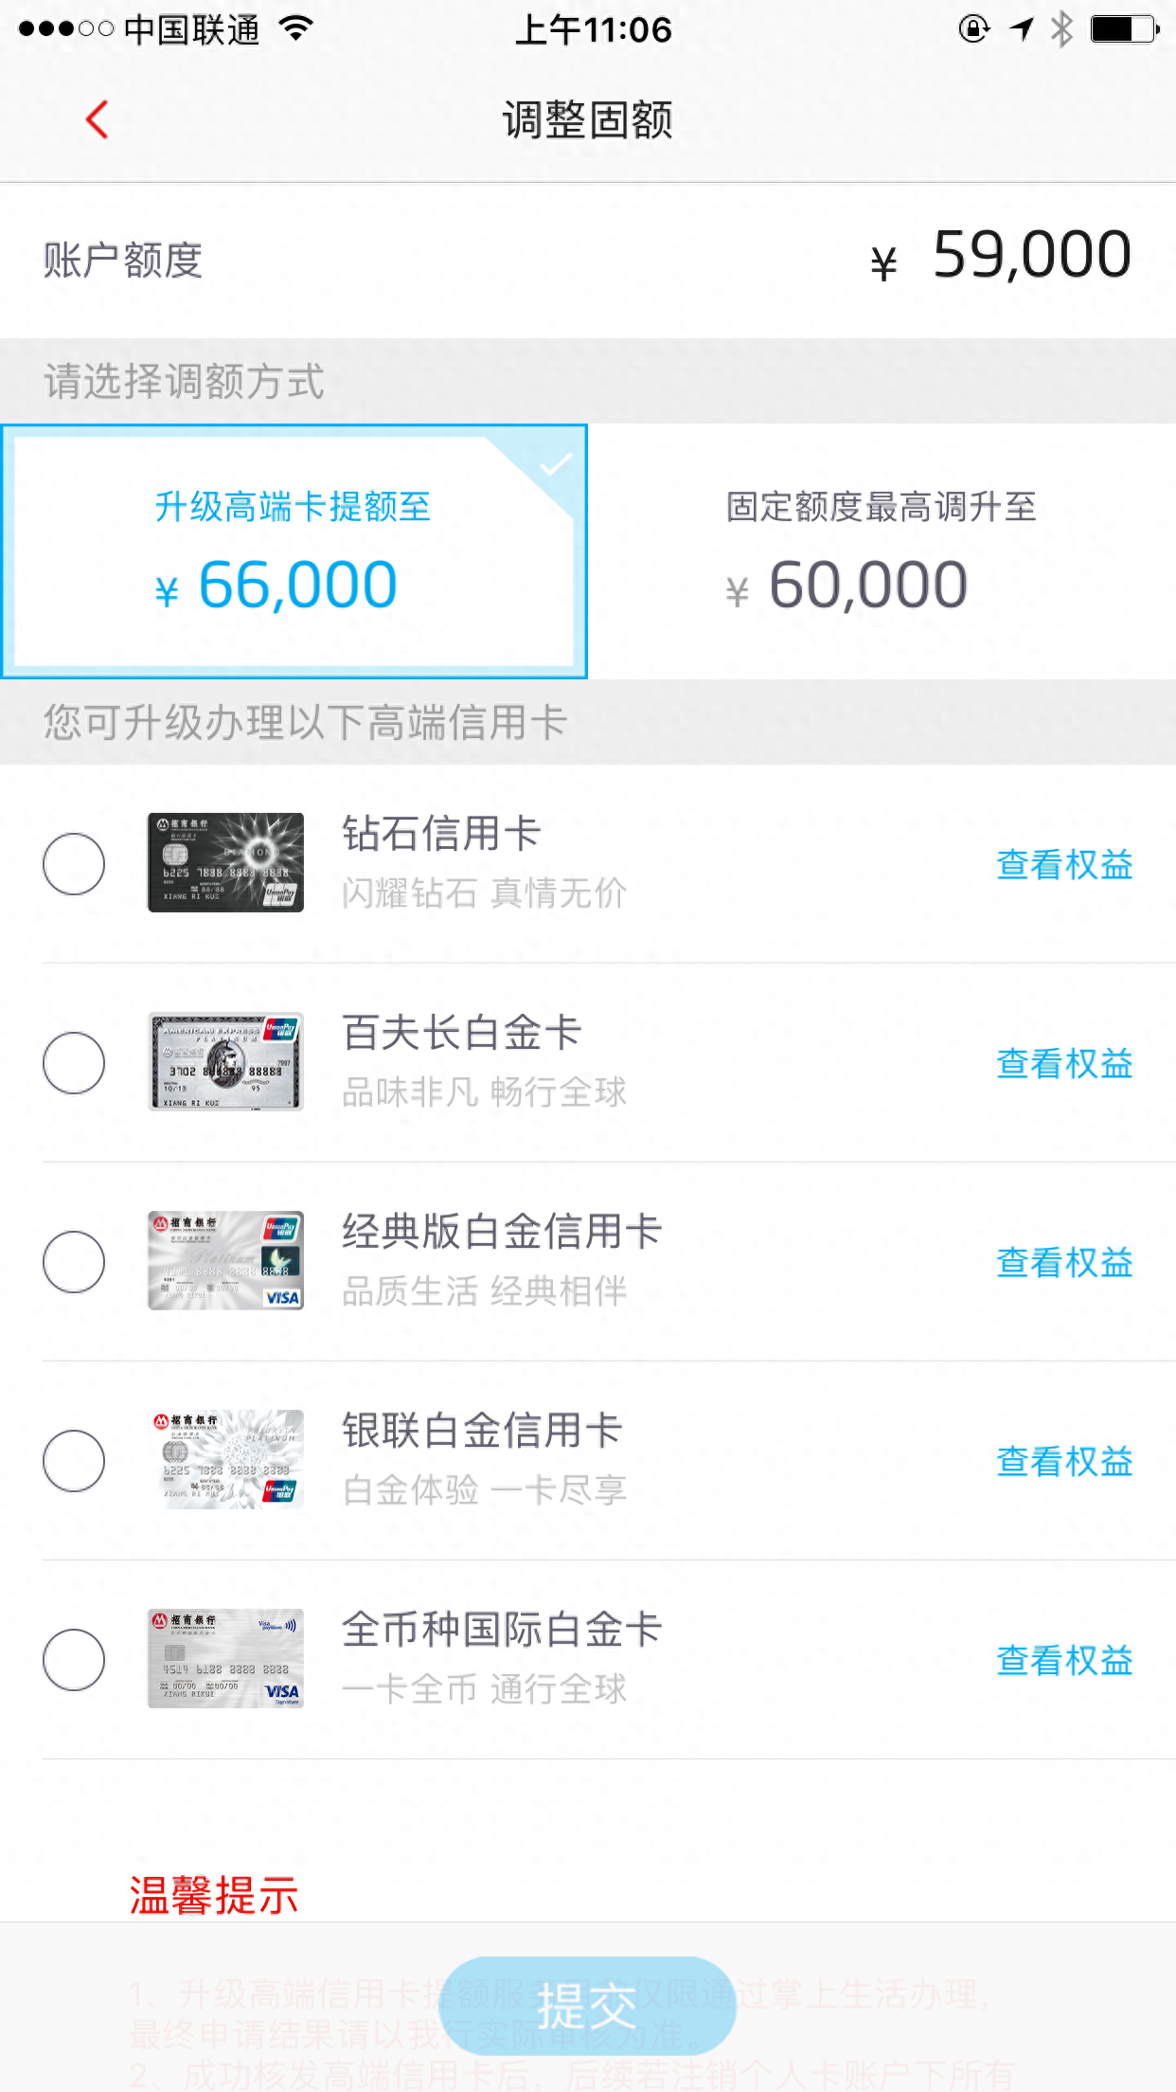
Task: Select the 钻石信用卡 radio button
Action: [x=74, y=864]
